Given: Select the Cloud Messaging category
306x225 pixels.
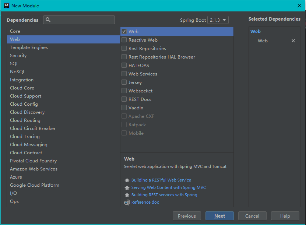Looking at the screenshot, I should pyautogui.click(x=63, y=145).
